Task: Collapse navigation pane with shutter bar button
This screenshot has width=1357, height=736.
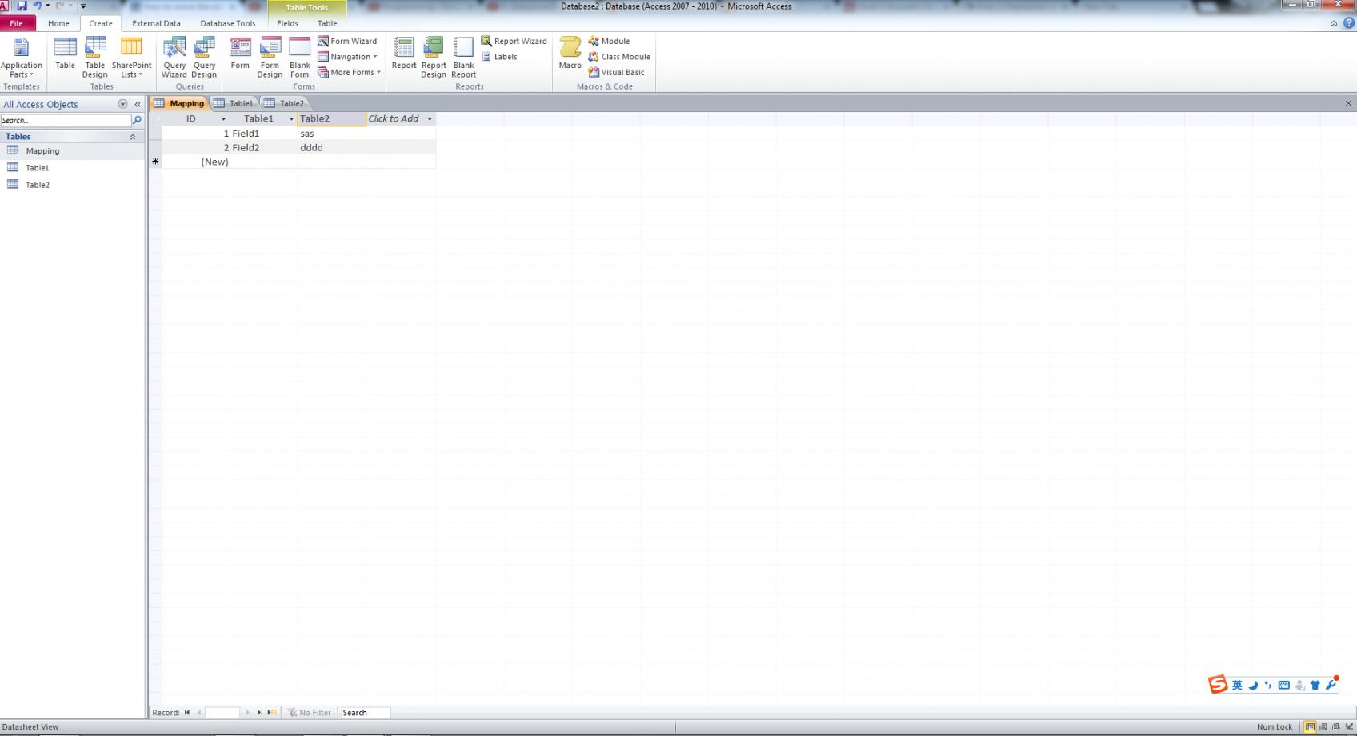Action: pos(138,104)
